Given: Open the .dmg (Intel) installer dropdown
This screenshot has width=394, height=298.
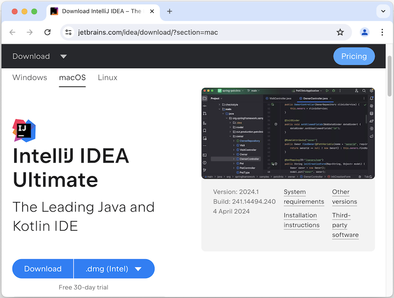Looking at the screenshot, I should coord(114,269).
